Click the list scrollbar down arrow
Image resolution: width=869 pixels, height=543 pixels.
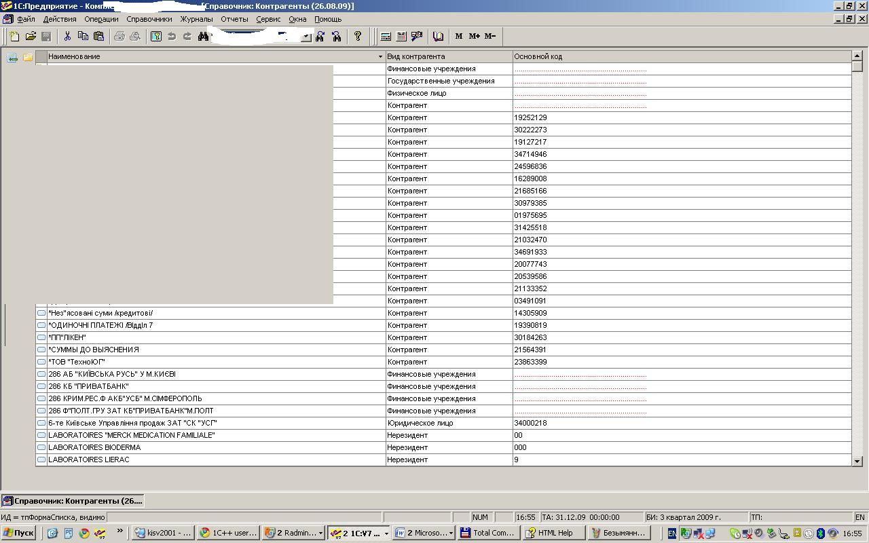[x=857, y=461]
